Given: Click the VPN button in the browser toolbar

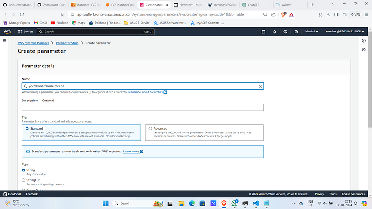Looking at the screenshot, I should pos(355,14).
